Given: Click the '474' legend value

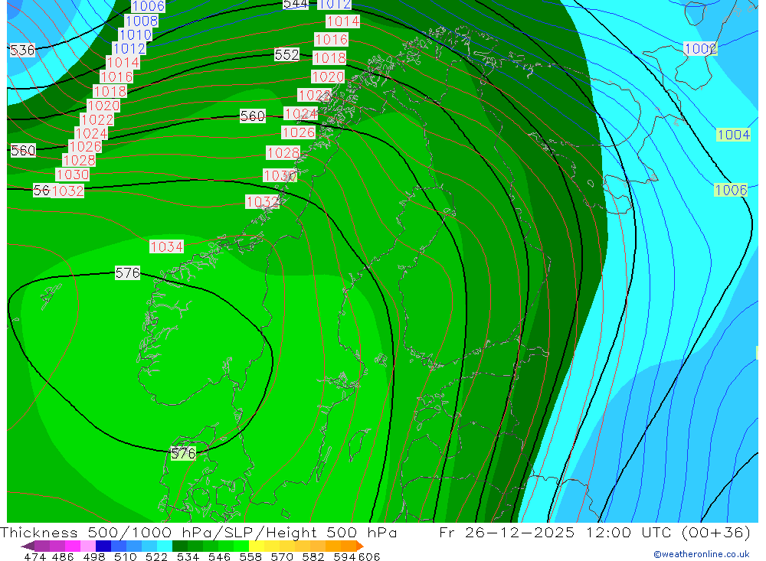Looking at the screenshot, I should point(34,556).
